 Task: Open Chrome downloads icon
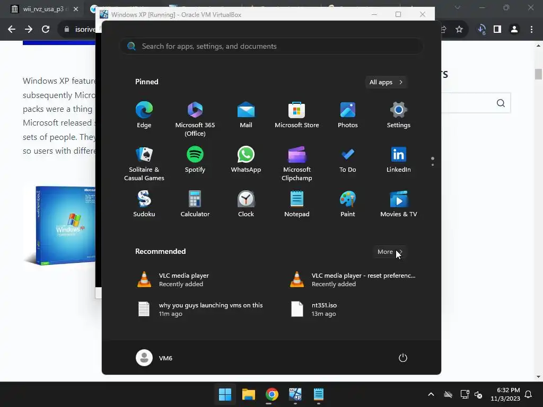click(x=481, y=30)
